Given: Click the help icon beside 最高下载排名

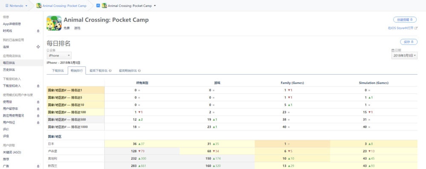Looking at the screenshot, I should click(x=110, y=70).
